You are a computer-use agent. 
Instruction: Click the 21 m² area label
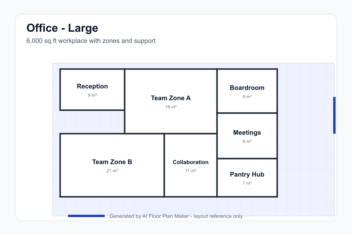click(x=112, y=171)
